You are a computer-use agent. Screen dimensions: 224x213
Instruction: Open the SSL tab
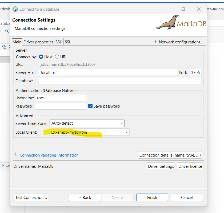pos(68,42)
